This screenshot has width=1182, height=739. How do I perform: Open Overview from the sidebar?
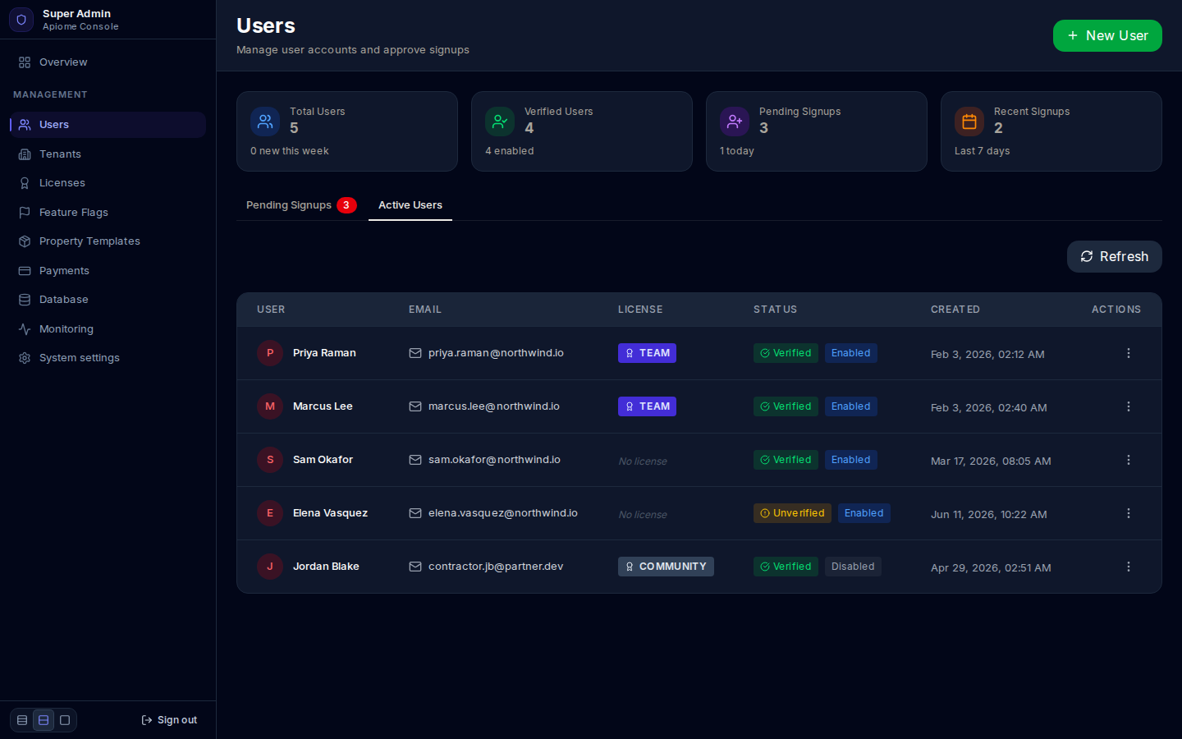click(108, 62)
